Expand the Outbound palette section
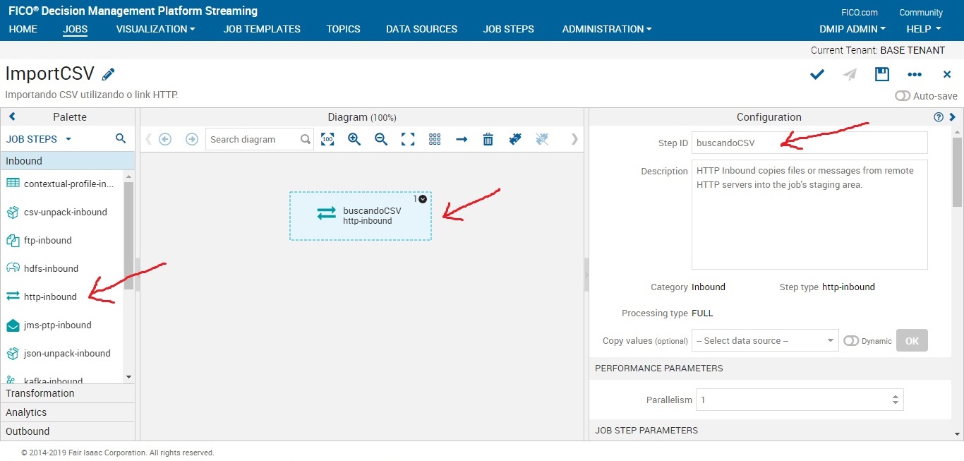Image resolution: width=964 pixels, height=461 pixels. pos(28,431)
